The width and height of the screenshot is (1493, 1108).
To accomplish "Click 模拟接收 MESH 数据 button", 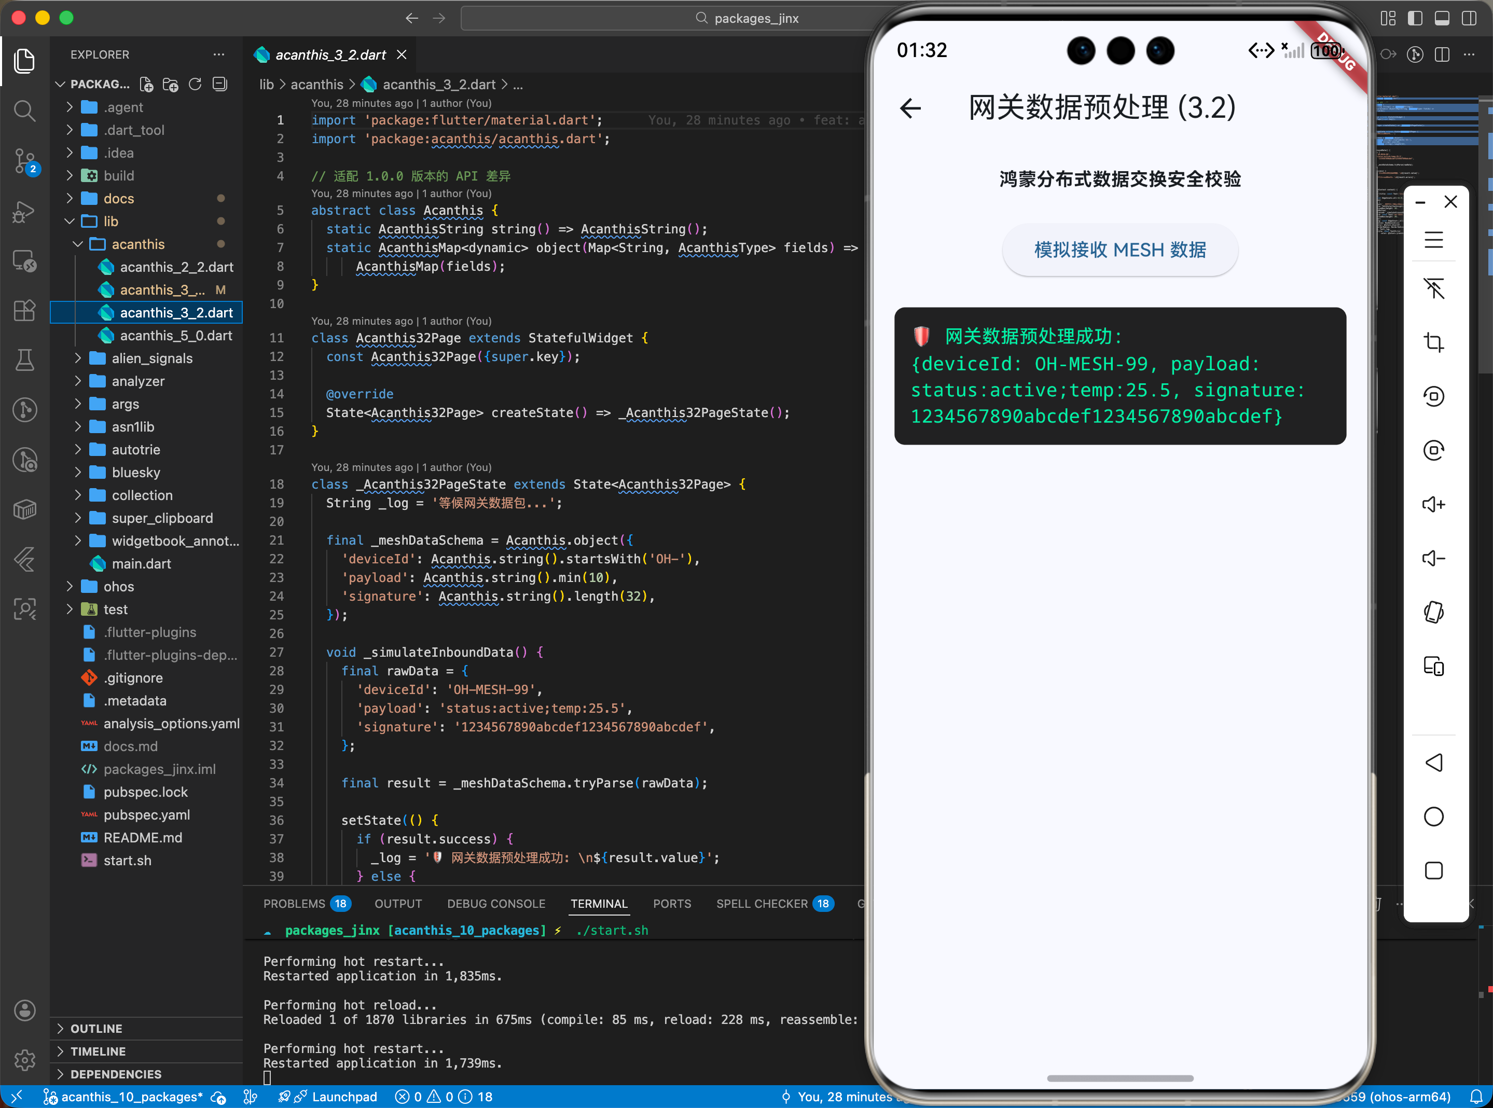I will pyautogui.click(x=1119, y=250).
